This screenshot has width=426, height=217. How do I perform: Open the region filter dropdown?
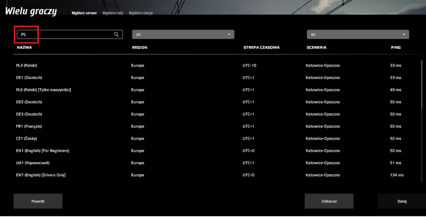(x=183, y=34)
